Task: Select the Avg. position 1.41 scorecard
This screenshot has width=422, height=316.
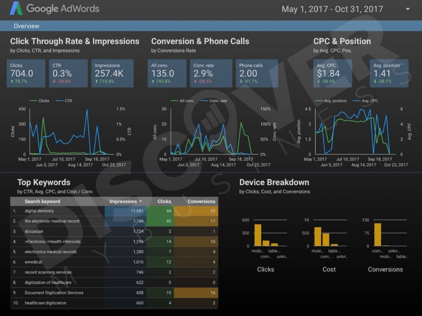Action: click(389, 73)
